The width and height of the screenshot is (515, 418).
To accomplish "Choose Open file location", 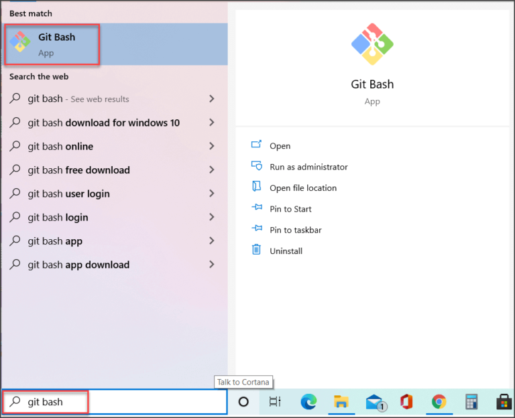I will tap(303, 188).
